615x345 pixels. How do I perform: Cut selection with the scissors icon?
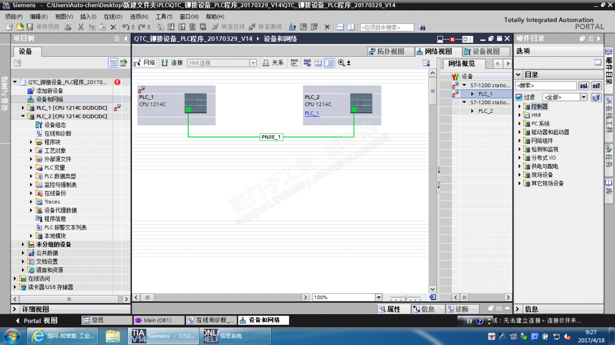pos(81,27)
